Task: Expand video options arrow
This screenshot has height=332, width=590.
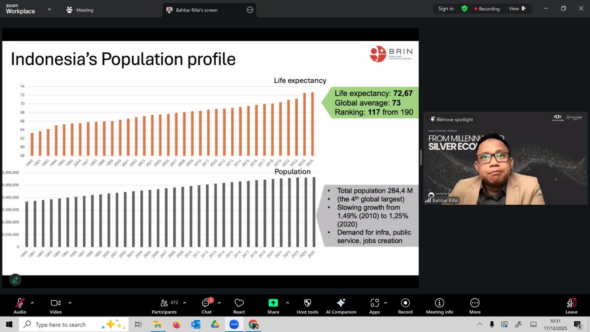Action: [x=70, y=303]
